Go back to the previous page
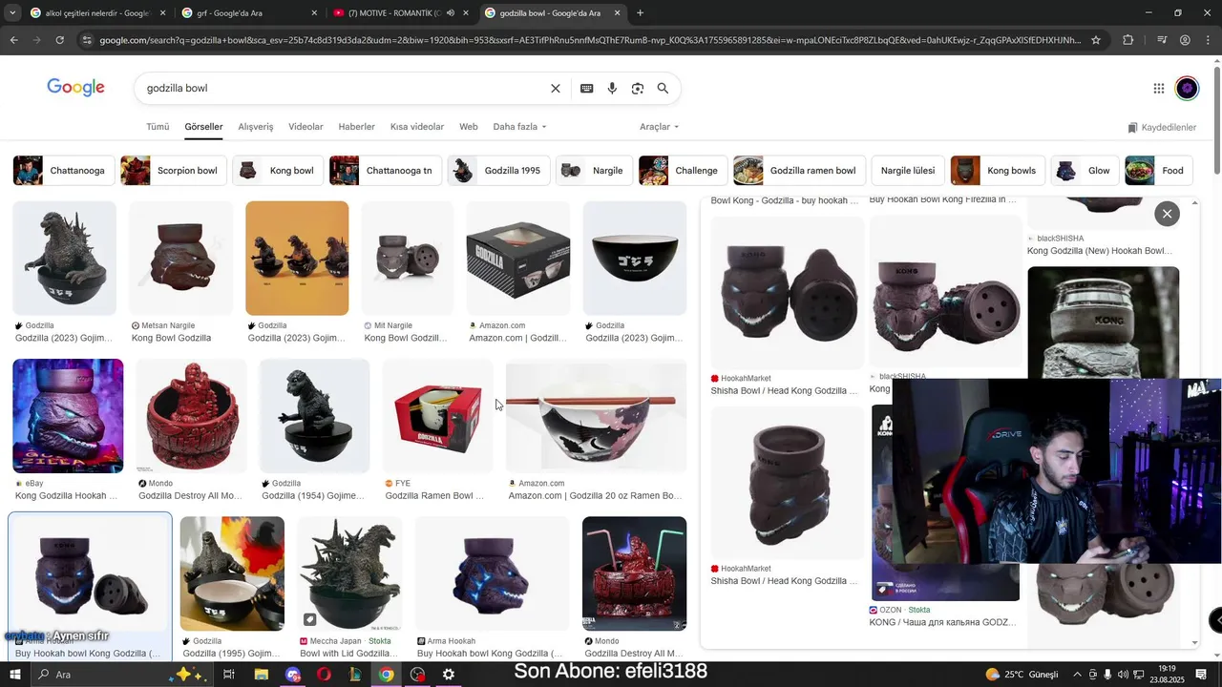The height and width of the screenshot is (687, 1222). 13,40
